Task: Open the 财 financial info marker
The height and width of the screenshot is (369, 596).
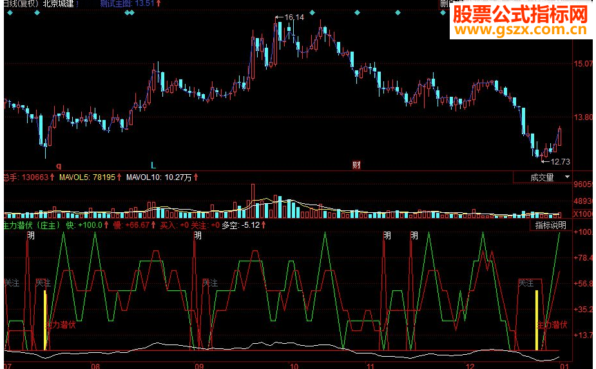Action: pyautogui.click(x=356, y=165)
